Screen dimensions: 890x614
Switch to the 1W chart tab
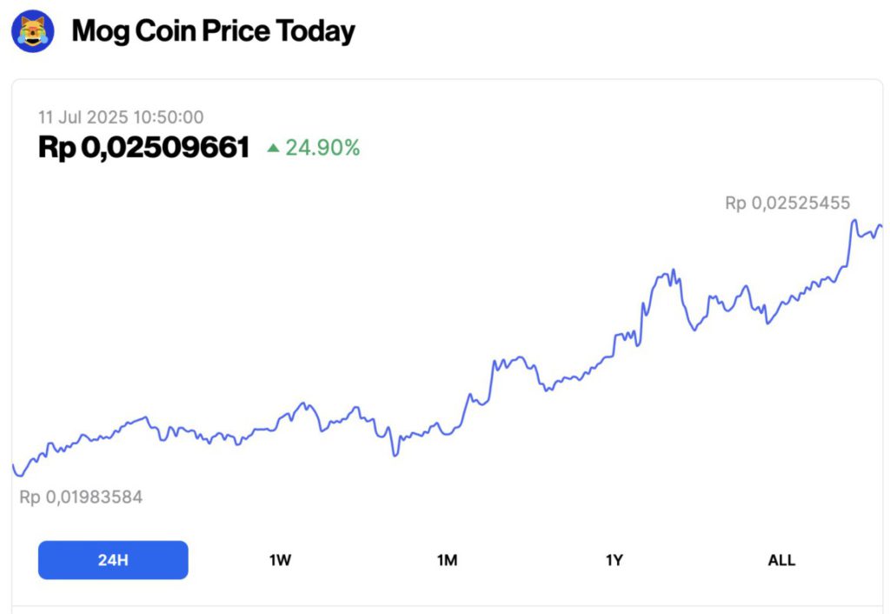pyautogui.click(x=280, y=560)
